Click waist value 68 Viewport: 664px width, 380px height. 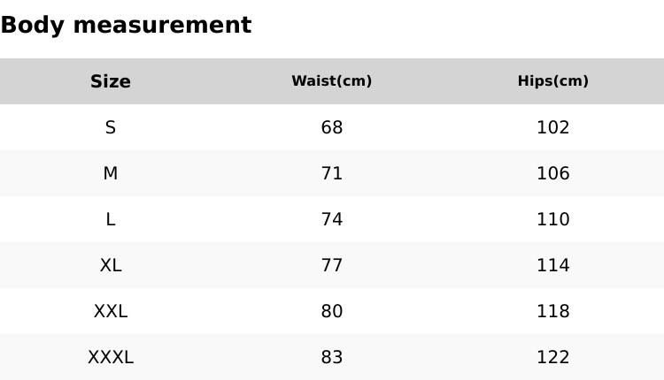[x=332, y=127]
